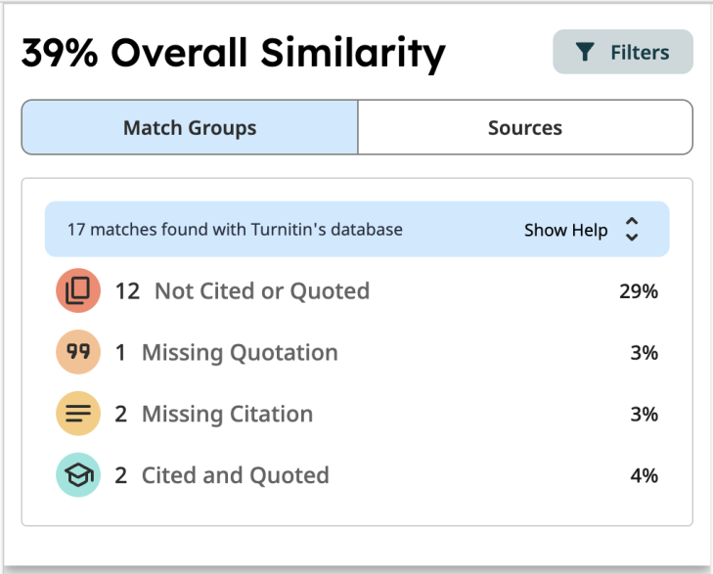Click the Show Help label
This screenshot has height=574, width=713.
(565, 230)
